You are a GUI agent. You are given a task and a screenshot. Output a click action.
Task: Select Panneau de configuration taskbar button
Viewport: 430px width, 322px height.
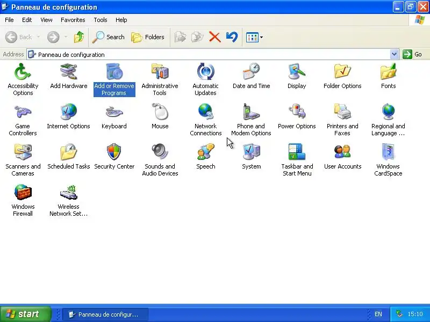pos(105,314)
